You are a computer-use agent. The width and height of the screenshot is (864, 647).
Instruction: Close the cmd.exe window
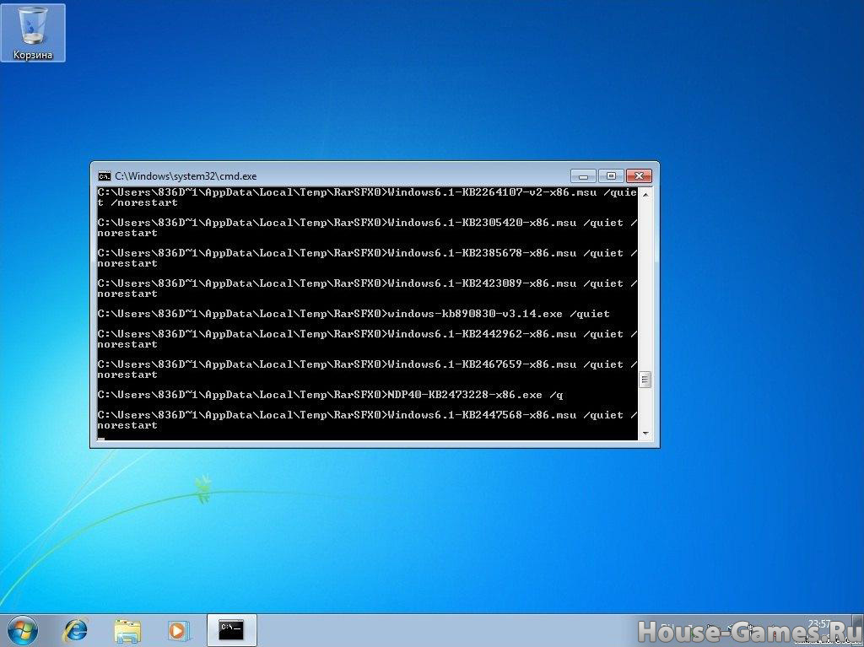(639, 175)
